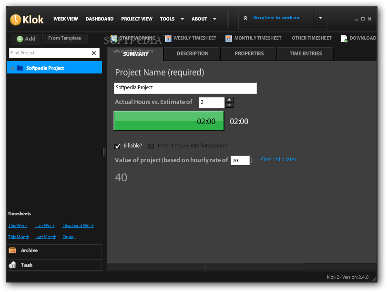Screen dimensions: 387x292
Task: Click the Clear child rates link
Action: click(x=278, y=159)
